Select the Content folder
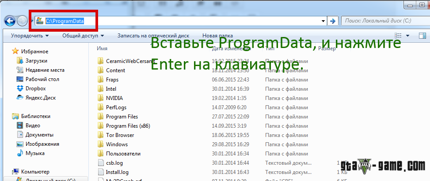Viewport: 430px width, 181px height. tap(115, 70)
